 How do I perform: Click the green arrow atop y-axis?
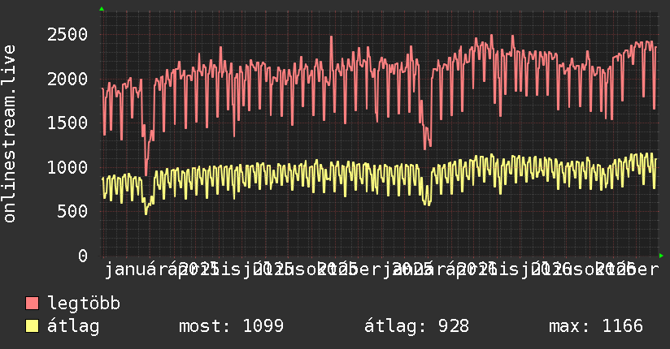tap(102, 9)
